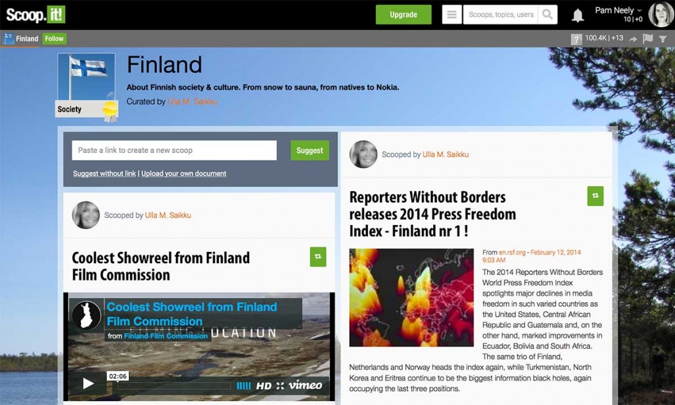
Task: Click the 10 | +0 score under Pam Neely
Action: click(x=633, y=19)
